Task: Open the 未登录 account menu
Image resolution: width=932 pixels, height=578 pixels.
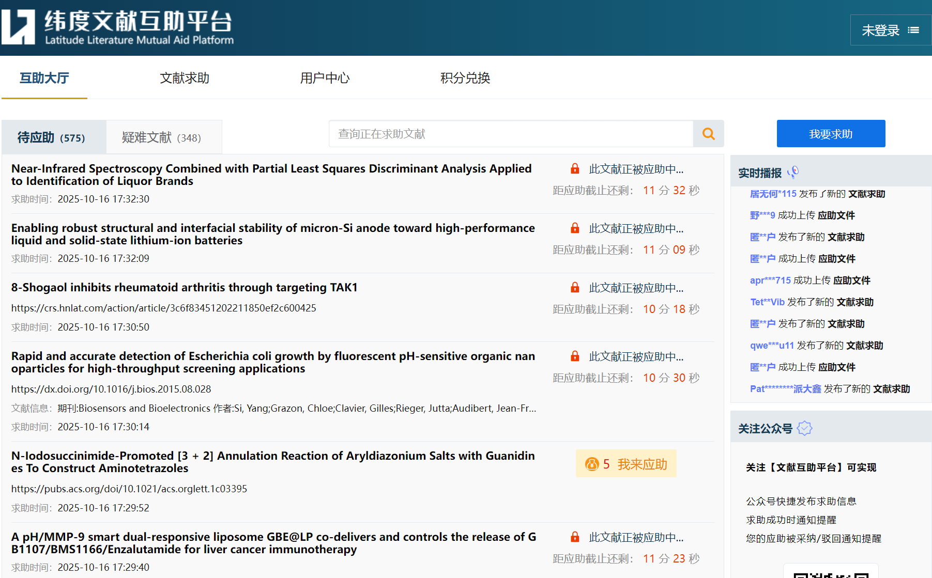Action: tap(880, 30)
